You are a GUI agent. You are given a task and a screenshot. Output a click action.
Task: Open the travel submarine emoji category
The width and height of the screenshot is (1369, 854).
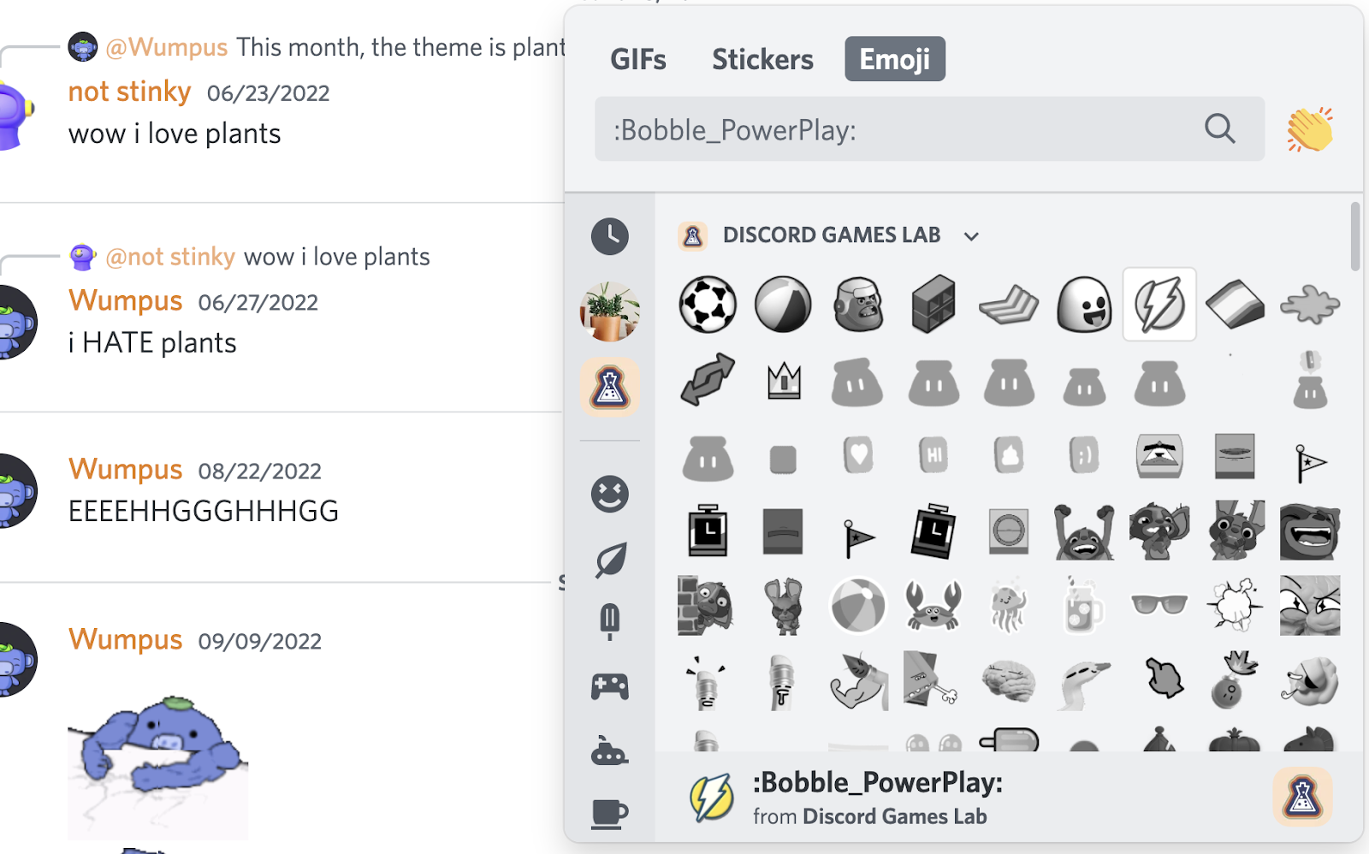[610, 751]
